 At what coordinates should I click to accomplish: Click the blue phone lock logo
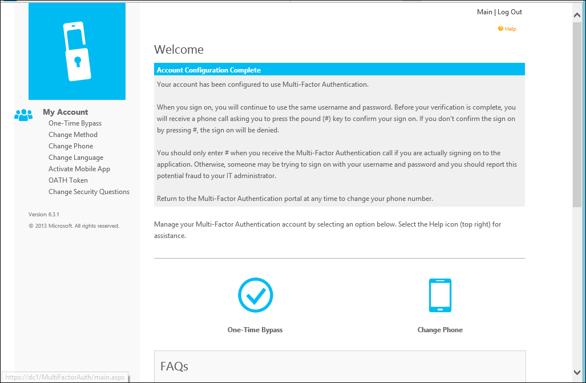[76, 51]
